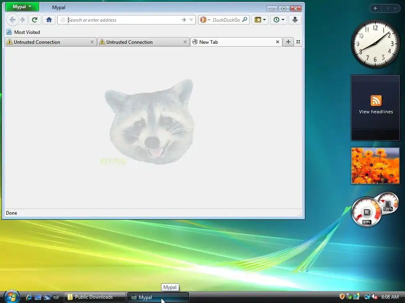Click the site identity icon in address bar

(x=63, y=20)
